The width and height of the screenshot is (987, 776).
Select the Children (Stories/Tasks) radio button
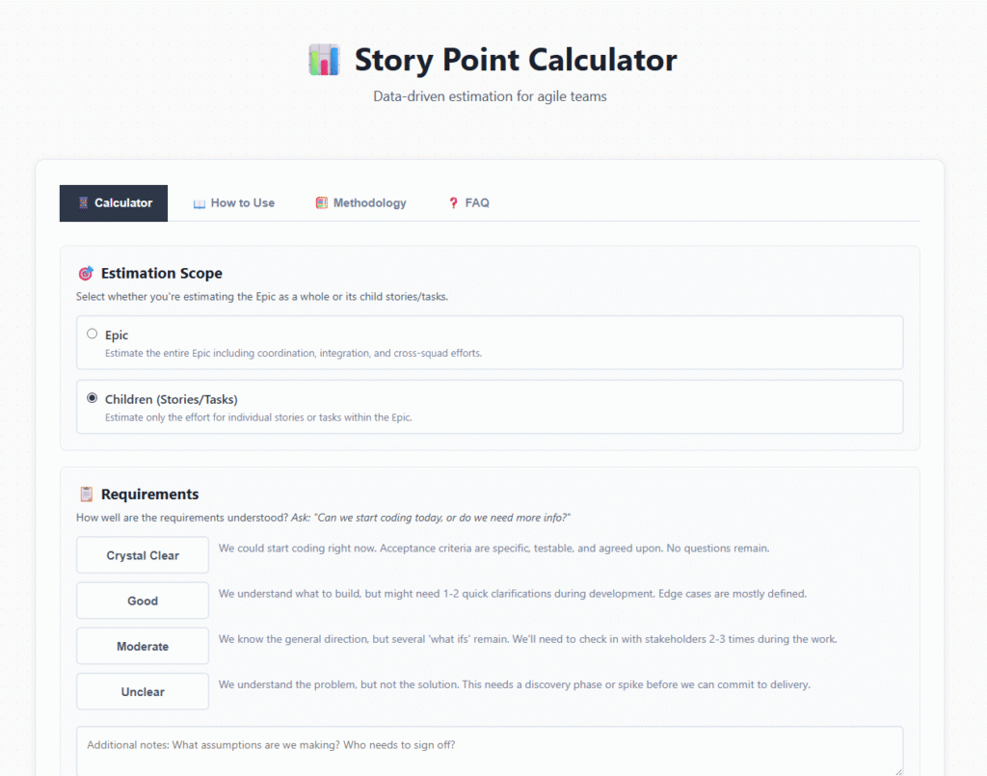[x=92, y=397]
